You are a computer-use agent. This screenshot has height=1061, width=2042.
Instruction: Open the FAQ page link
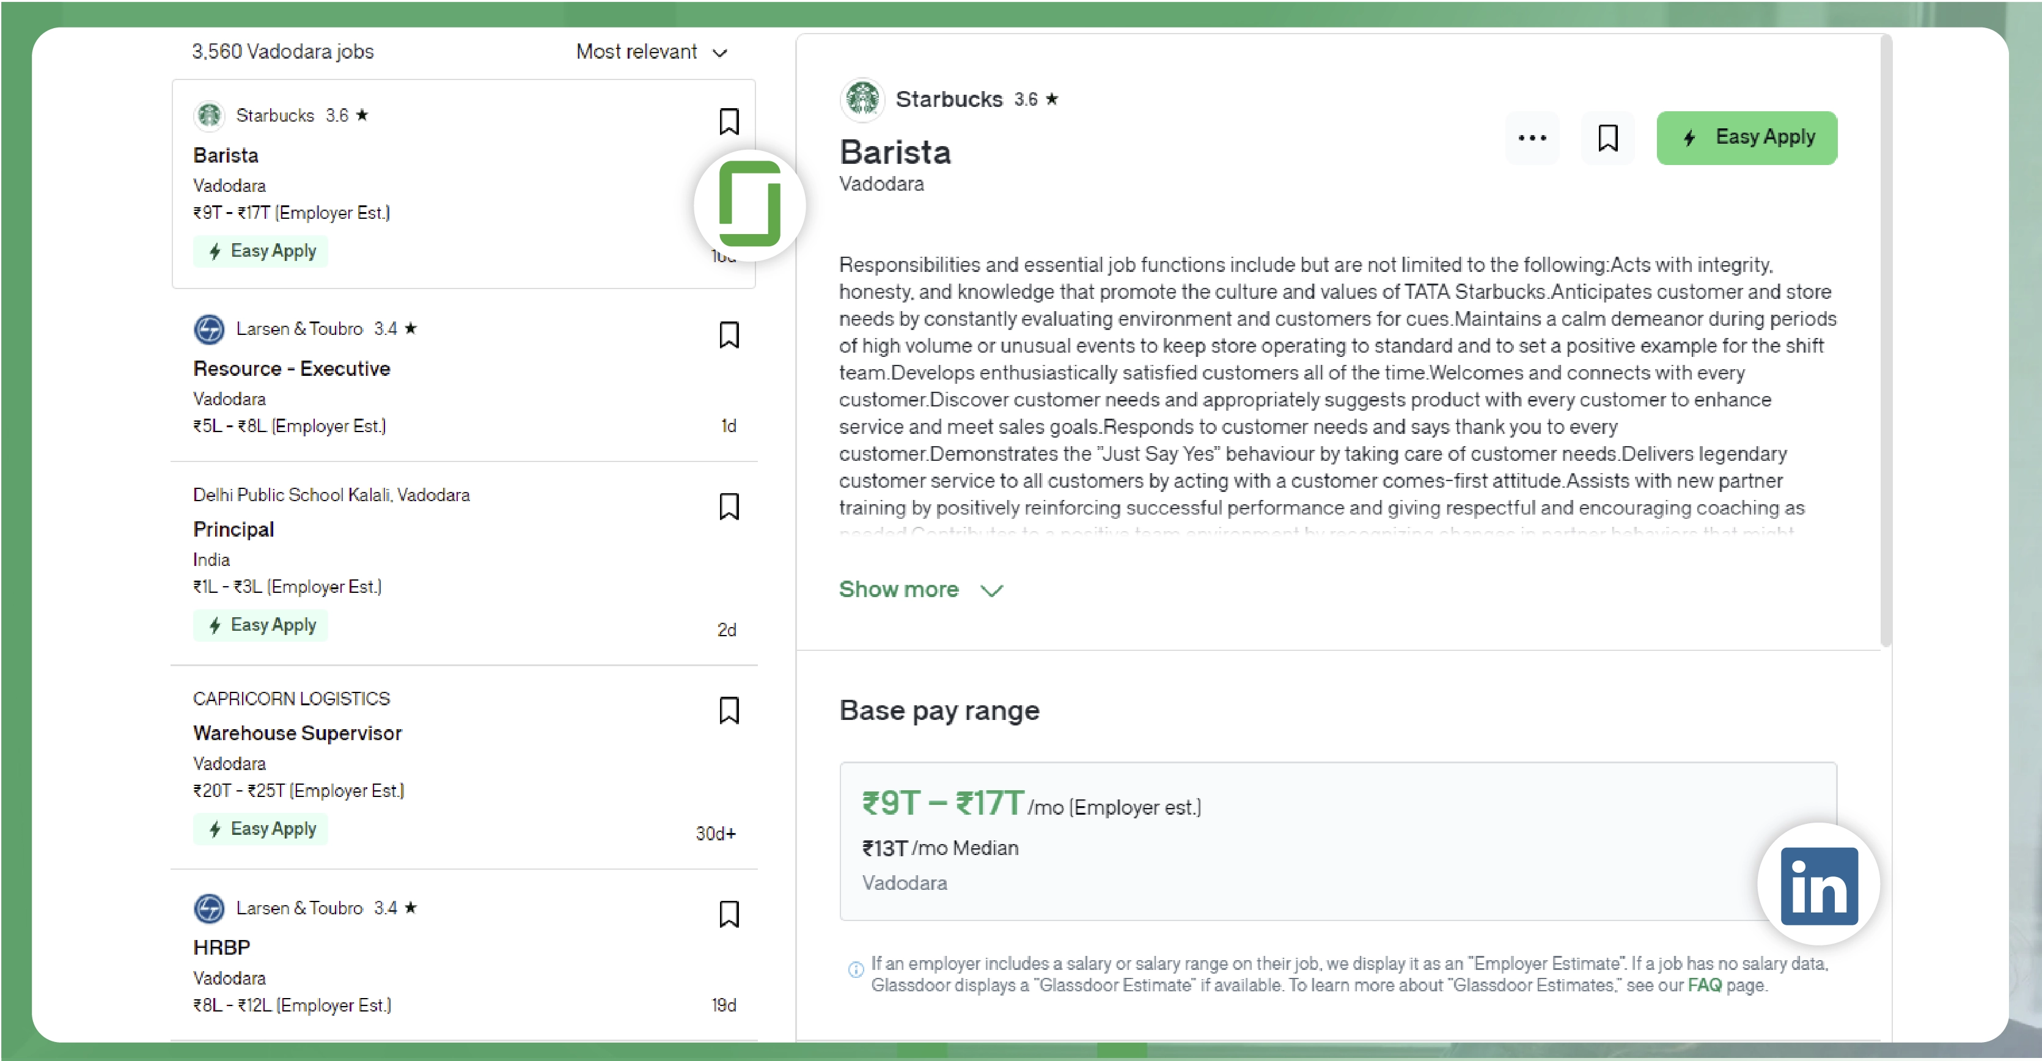coord(1702,985)
